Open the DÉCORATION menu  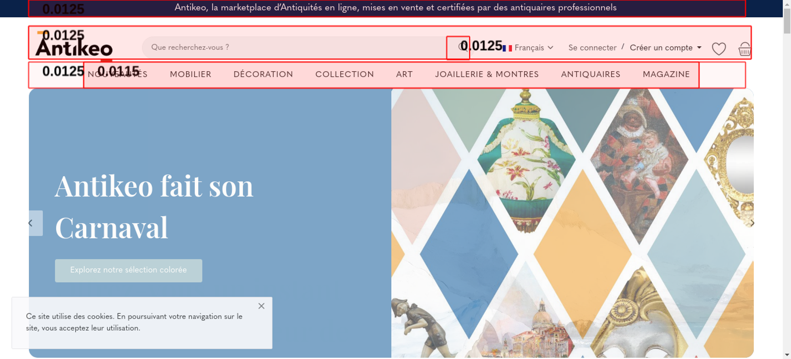[263, 74]
